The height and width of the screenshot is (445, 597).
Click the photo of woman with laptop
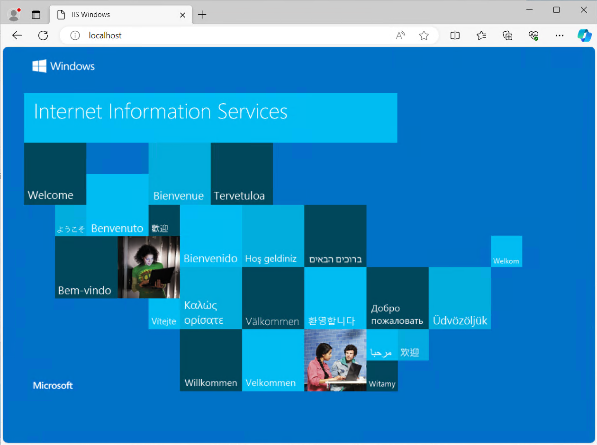pyautogui.click(x=149, y=267)
